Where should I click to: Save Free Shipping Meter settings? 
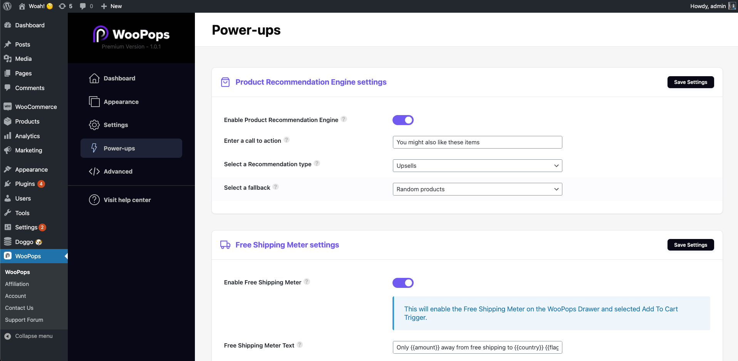click(690, 245)
